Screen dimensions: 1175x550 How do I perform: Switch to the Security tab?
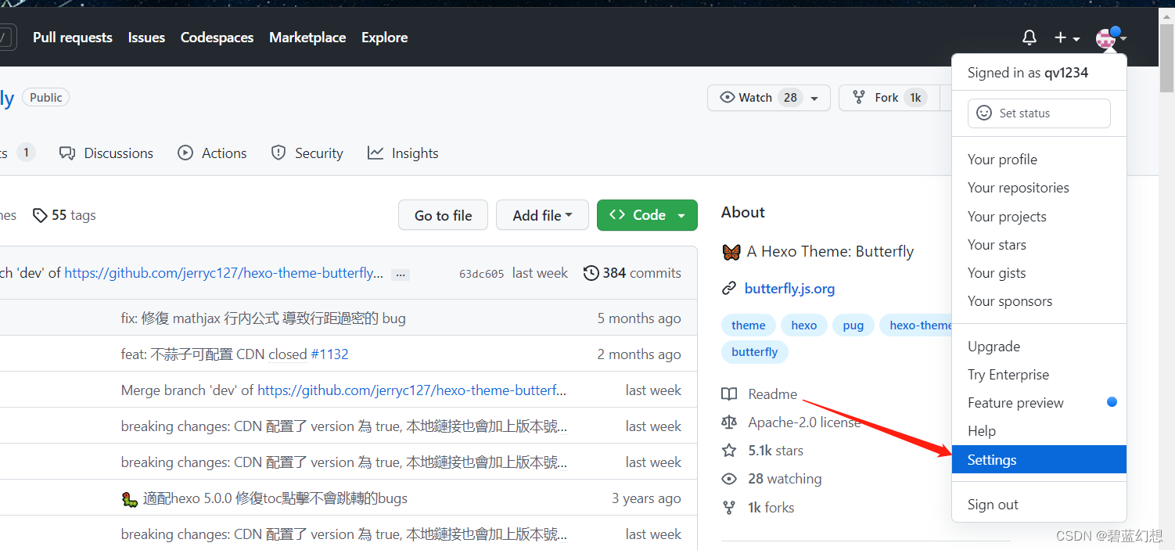(x=307, y=153)
